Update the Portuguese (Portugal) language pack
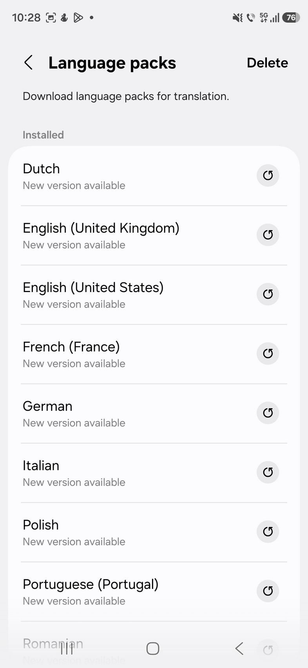 [268, 591]
